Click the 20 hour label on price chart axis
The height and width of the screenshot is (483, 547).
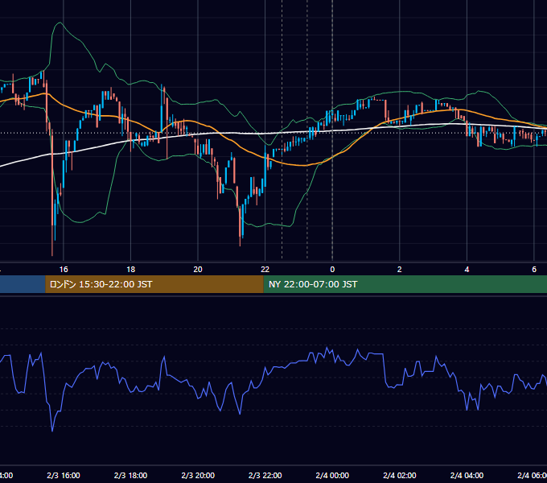pyautogui.click(x=198, y=270)
